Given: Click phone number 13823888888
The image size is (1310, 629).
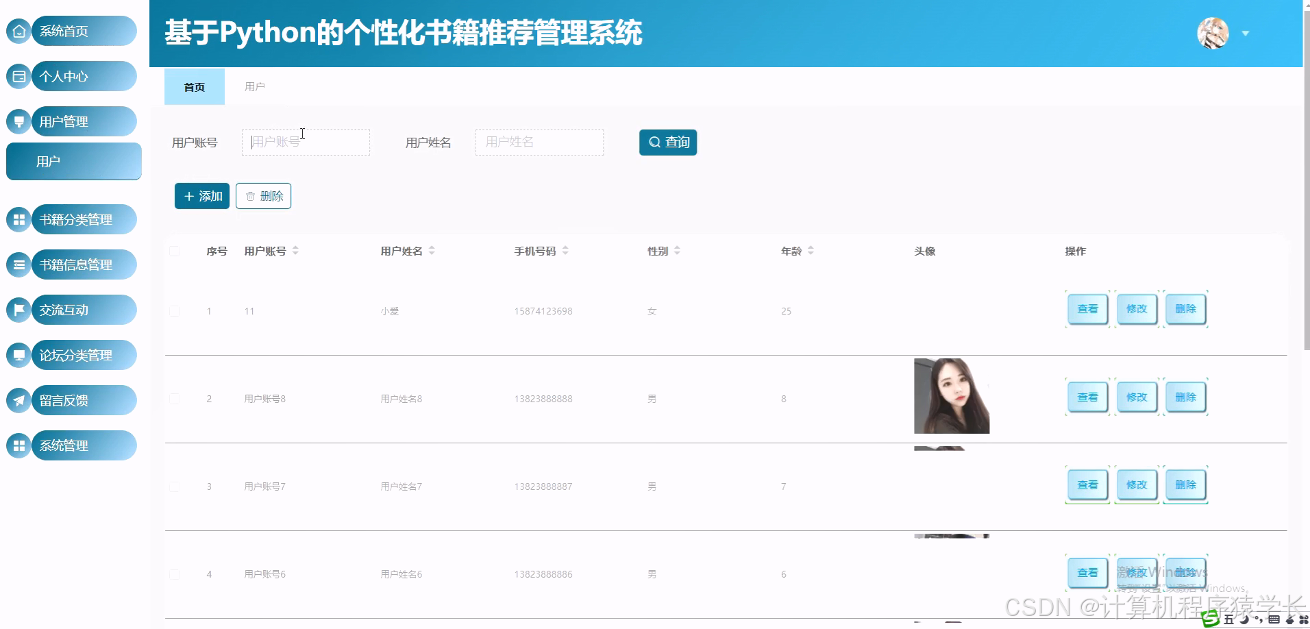Looking at the screenshot, I should coord(543,399).
